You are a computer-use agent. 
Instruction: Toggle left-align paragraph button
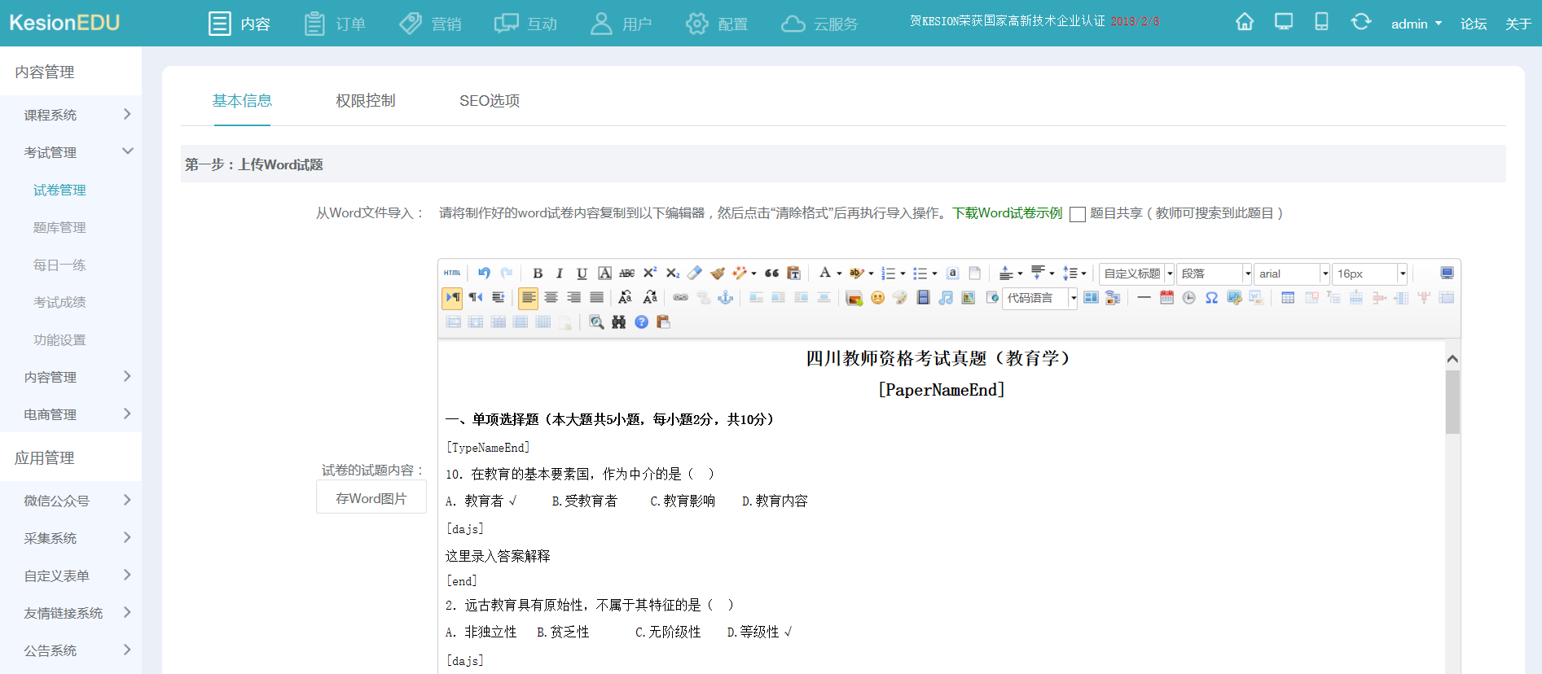click(529, 298)
